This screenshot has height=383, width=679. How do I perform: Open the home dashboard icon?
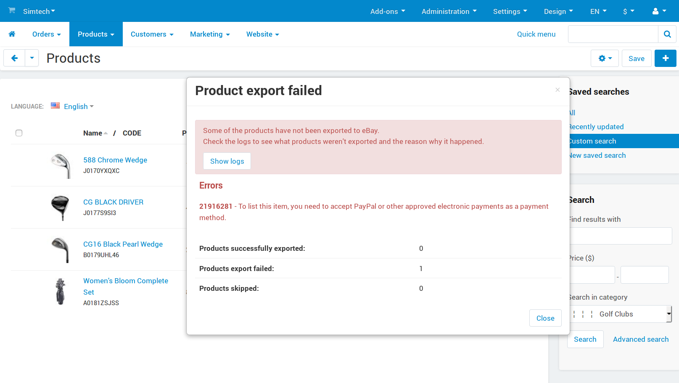[x=12, y=34]
